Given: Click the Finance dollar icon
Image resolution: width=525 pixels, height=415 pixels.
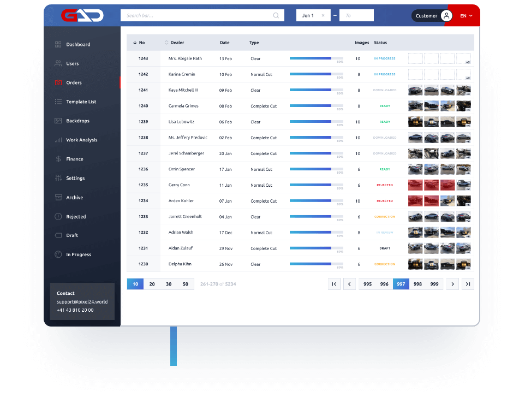Looking at the screenshot, I should pyautogui.click(x=58, y=159).
